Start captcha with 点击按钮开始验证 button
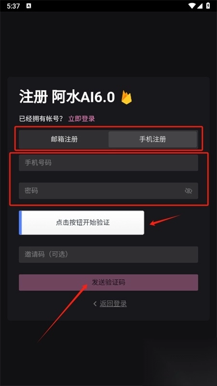 coord(81,222)
